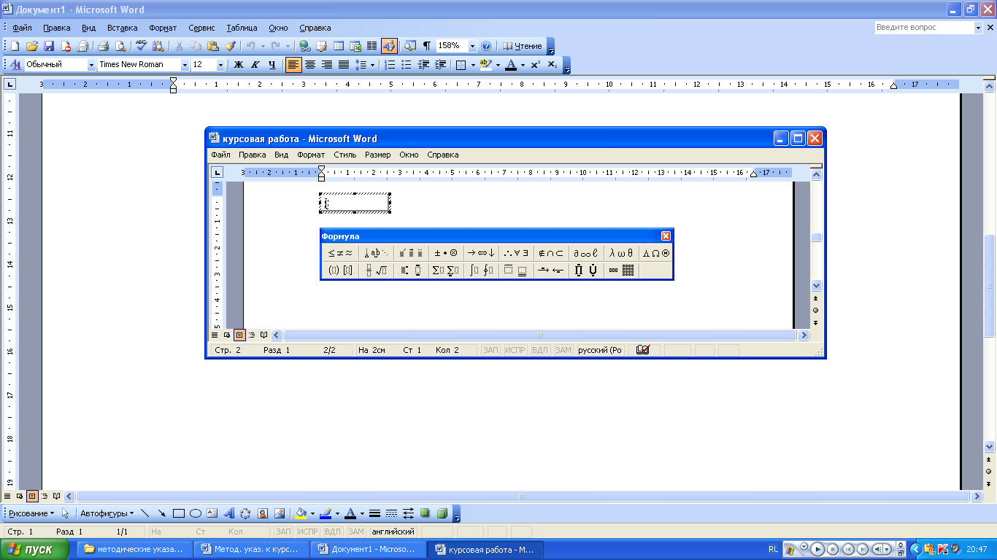Open logical symbols ∴ ∀ ∃ palette
This screenshot has height=560, width=997.
516,253
